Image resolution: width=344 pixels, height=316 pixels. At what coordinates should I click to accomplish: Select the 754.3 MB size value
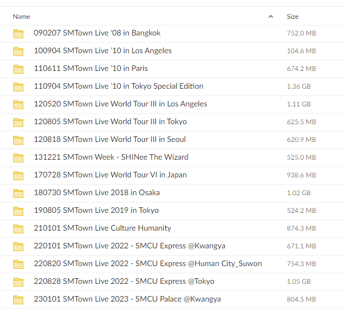(x=301, y=264)
